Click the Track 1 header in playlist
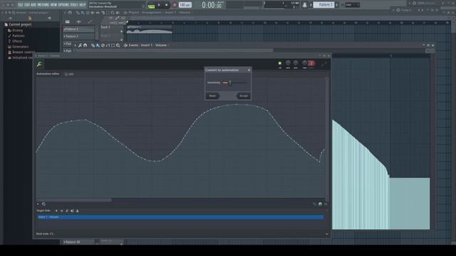 click(112, 29)
